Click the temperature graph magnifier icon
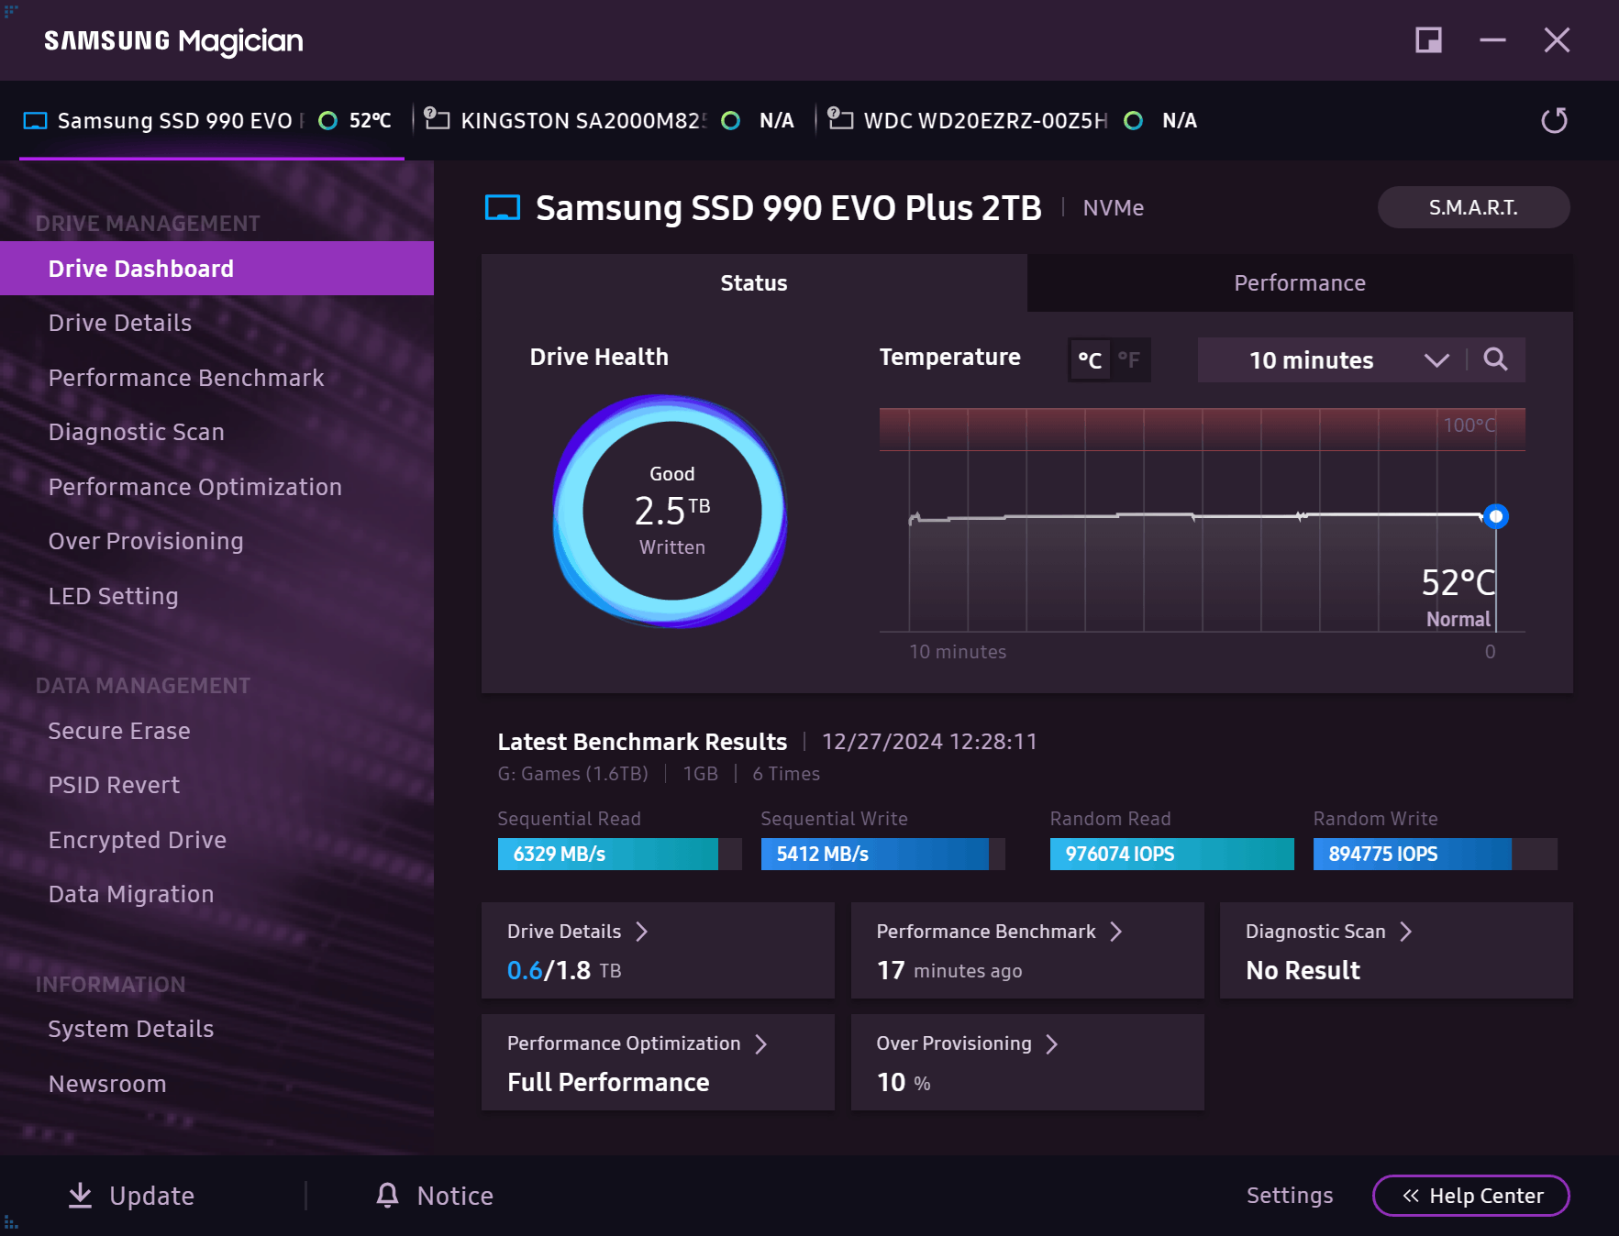Screen dimensions: 1619x1236 (1495, 359)
